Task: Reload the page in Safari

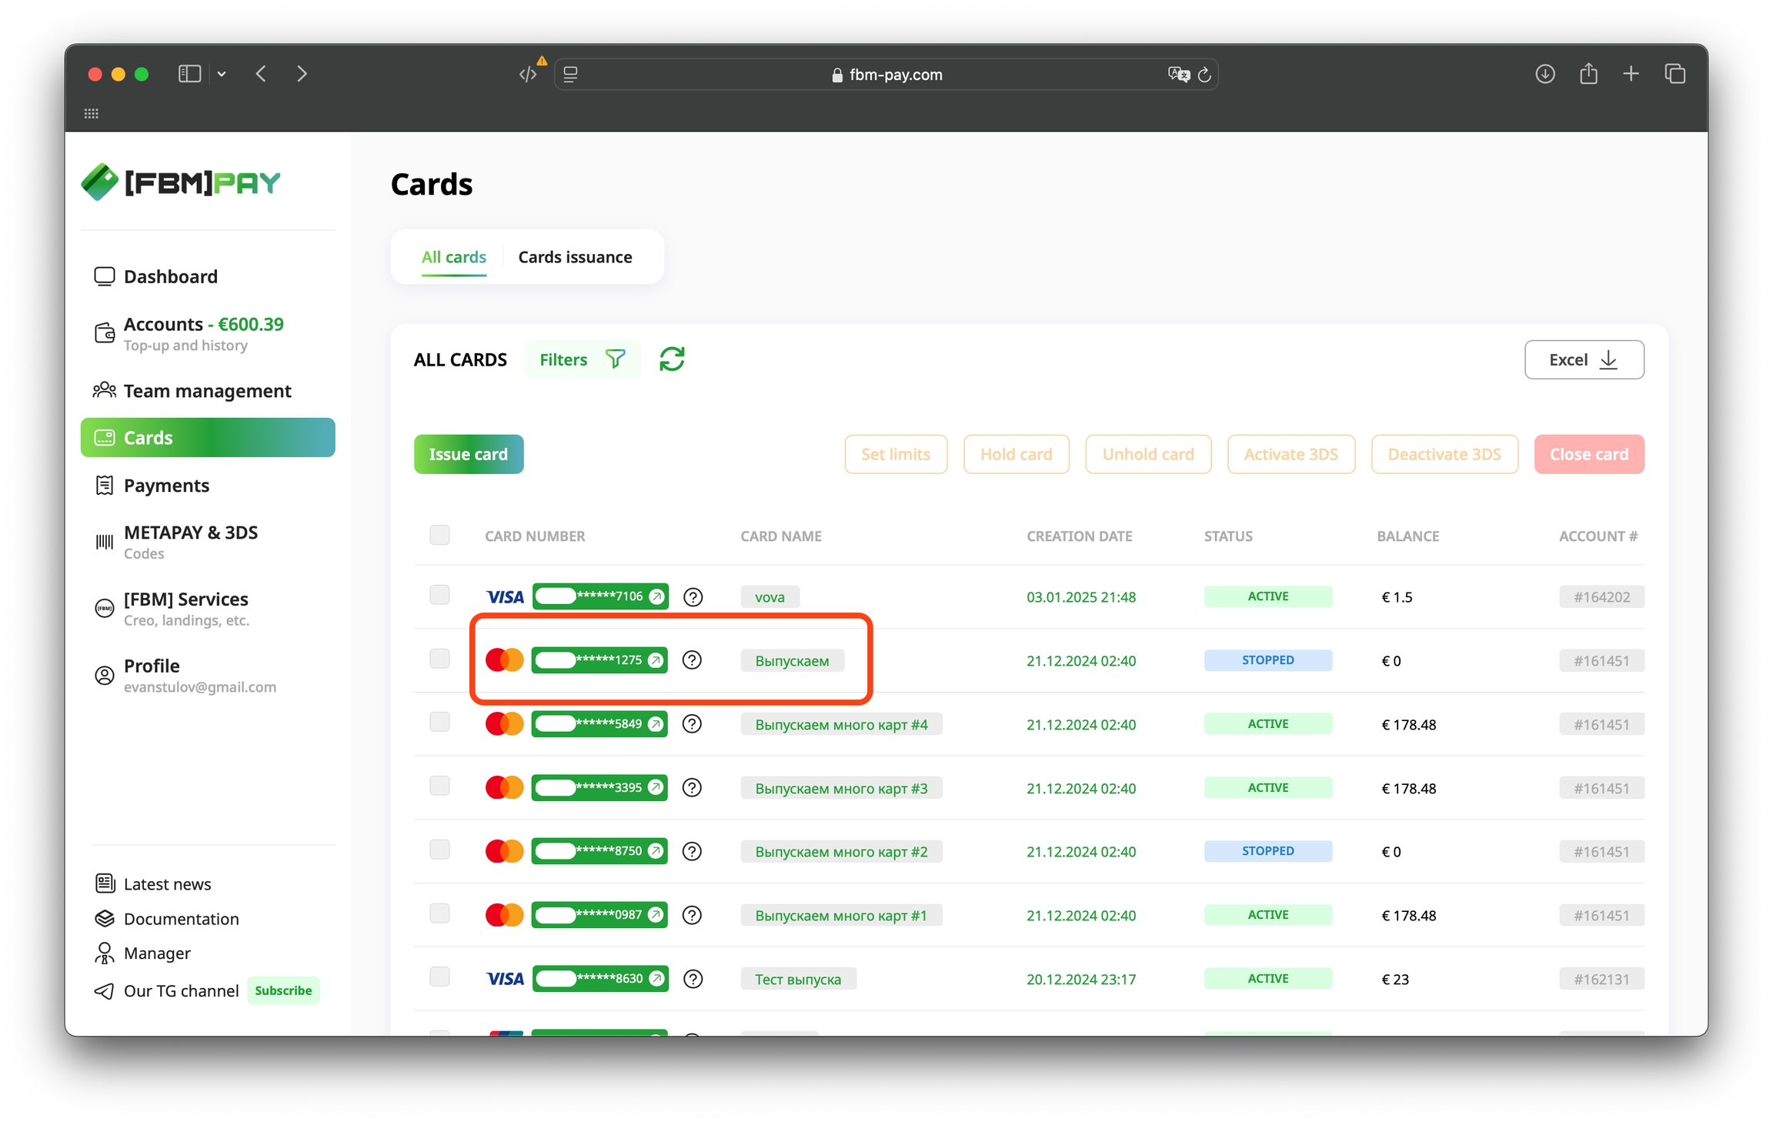Action: (x=1205, y=75)
